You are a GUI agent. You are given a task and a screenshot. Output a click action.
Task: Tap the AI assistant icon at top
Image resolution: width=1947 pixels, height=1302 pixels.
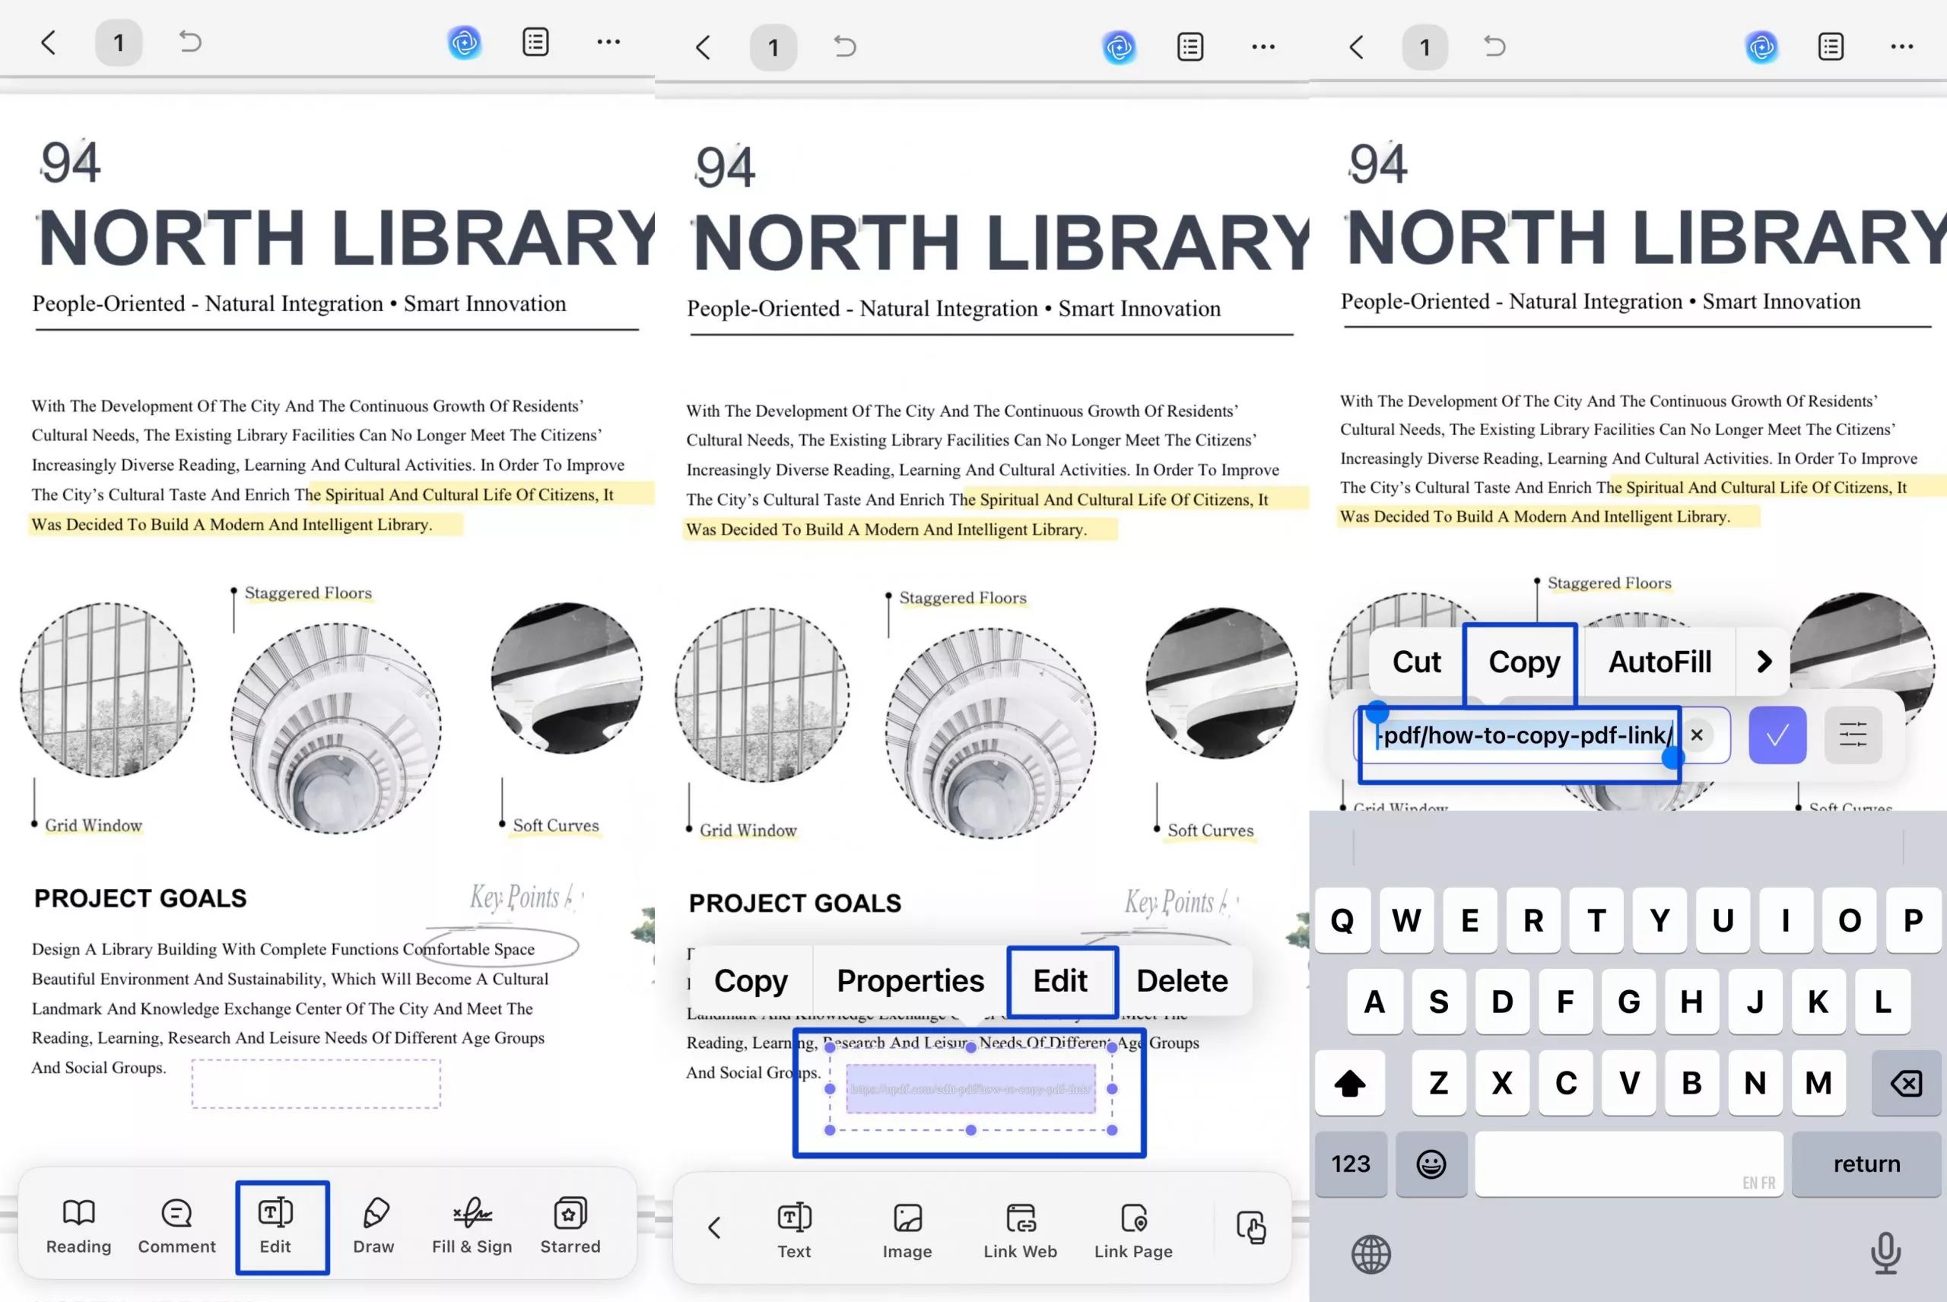[x=465, y=43]
